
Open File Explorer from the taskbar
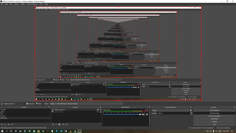click(x=39, y=131)
